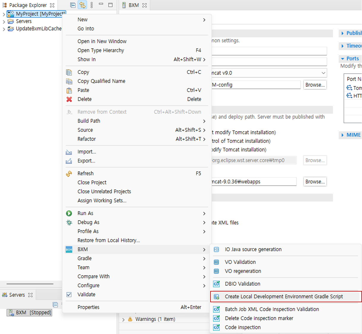Click Browse next to the webapps path
Image resolution: width=362 pixels, height=334 pixels.
(314, 181)
